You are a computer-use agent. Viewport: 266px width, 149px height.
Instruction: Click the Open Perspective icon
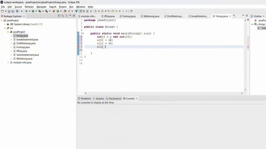tap(131, 11)
